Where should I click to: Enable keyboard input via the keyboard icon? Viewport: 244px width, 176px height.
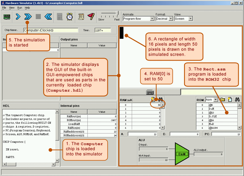[150, 92]
